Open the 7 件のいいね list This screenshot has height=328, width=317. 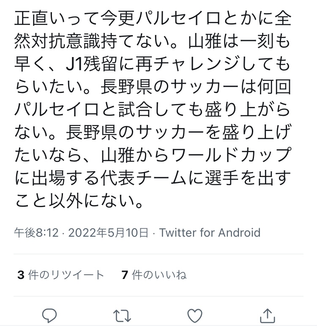click(x=154, y=275)
